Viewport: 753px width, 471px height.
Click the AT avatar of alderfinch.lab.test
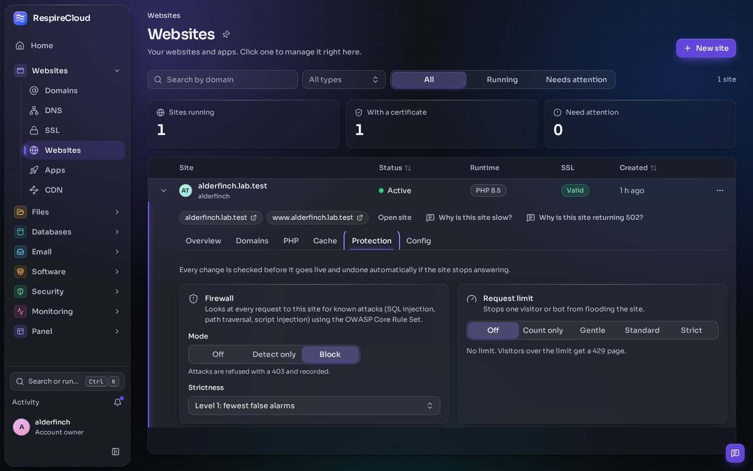pos(186,190)
